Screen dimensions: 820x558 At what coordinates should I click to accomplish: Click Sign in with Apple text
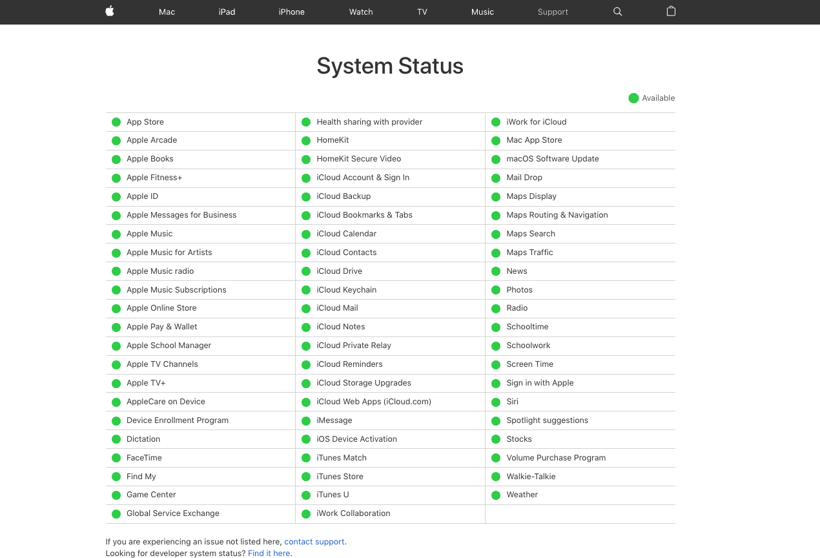point(540,383)
